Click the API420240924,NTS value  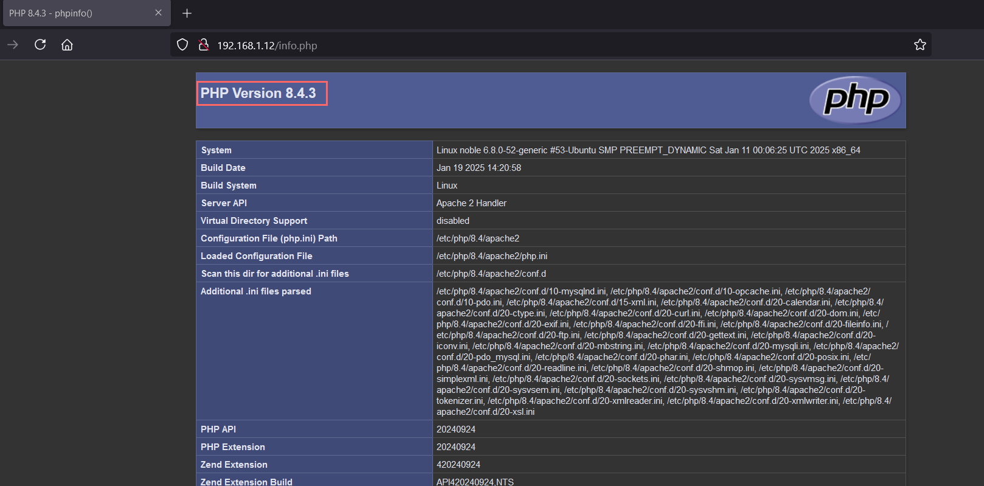point(475,482)
